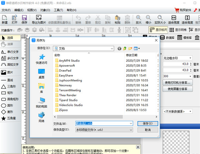Open the Help (帮助) menu
This screenshot has height=154, width=200.
click(x=72, y=10)
